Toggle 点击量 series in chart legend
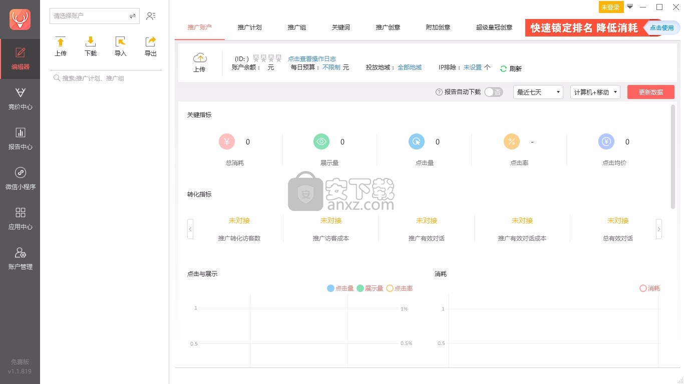The height and width of the screenshot is (384, 684). tap(340, 288)
